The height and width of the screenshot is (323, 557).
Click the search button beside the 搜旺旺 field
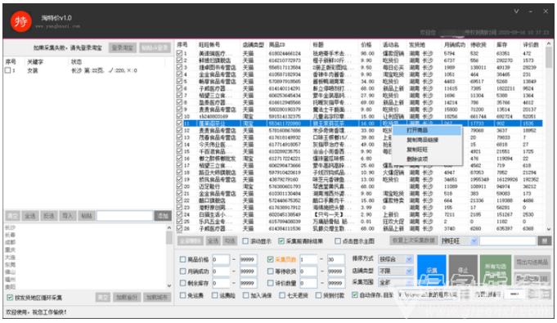545,241
